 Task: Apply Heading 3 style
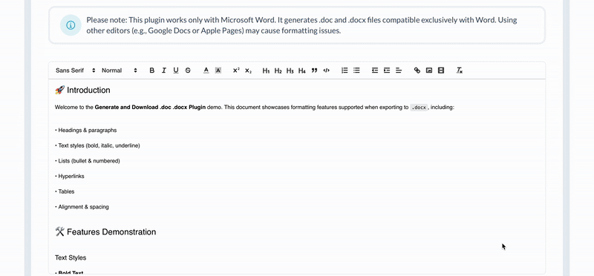pos(290,70)
